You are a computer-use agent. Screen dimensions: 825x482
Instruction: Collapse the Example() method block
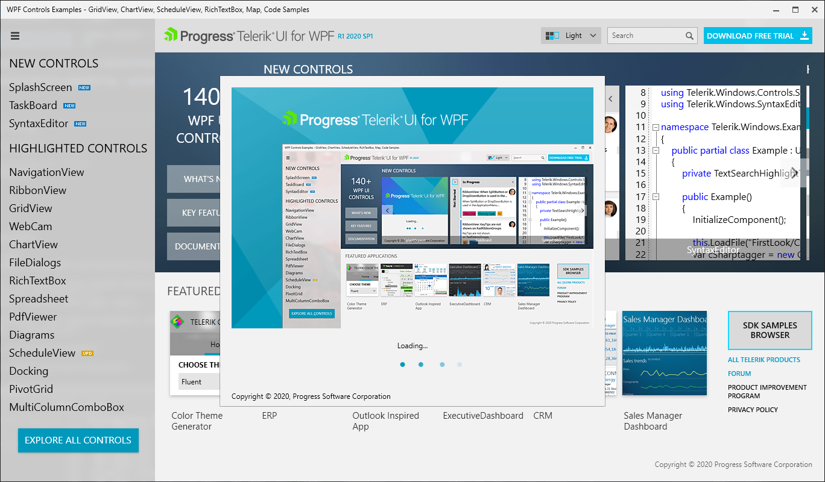(656, 196)
